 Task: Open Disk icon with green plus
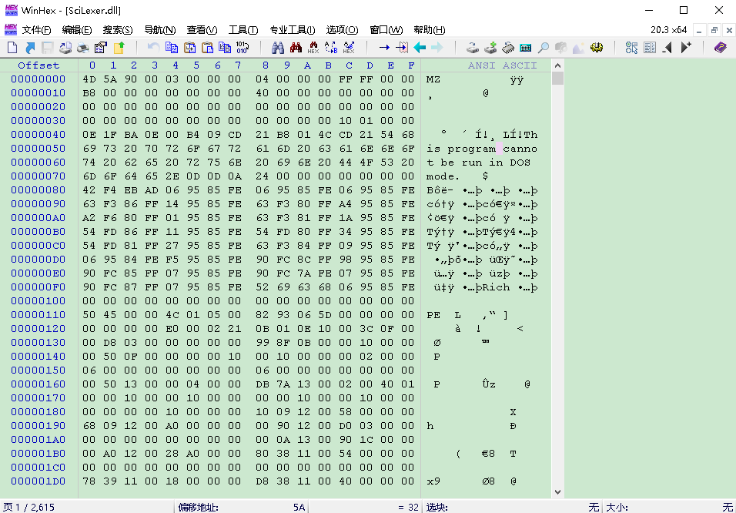[490, 48]
